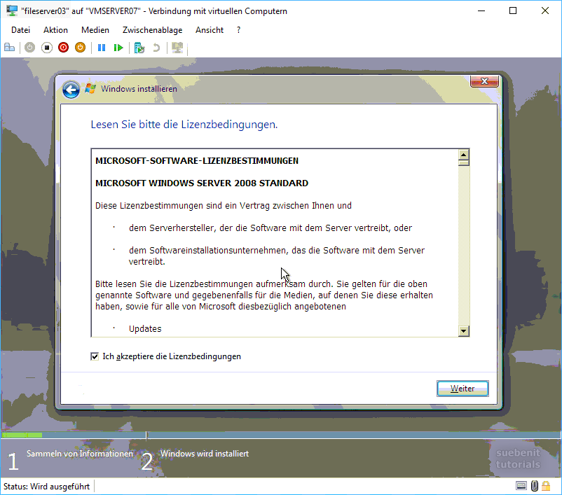Click the Windows flag setup icon

tap(90, 89)
